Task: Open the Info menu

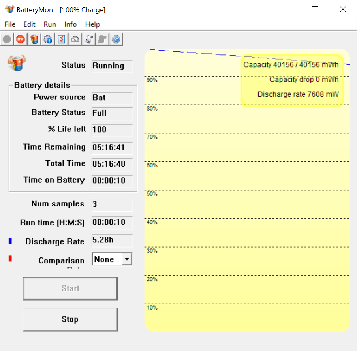Action: [x=70, y=24]
